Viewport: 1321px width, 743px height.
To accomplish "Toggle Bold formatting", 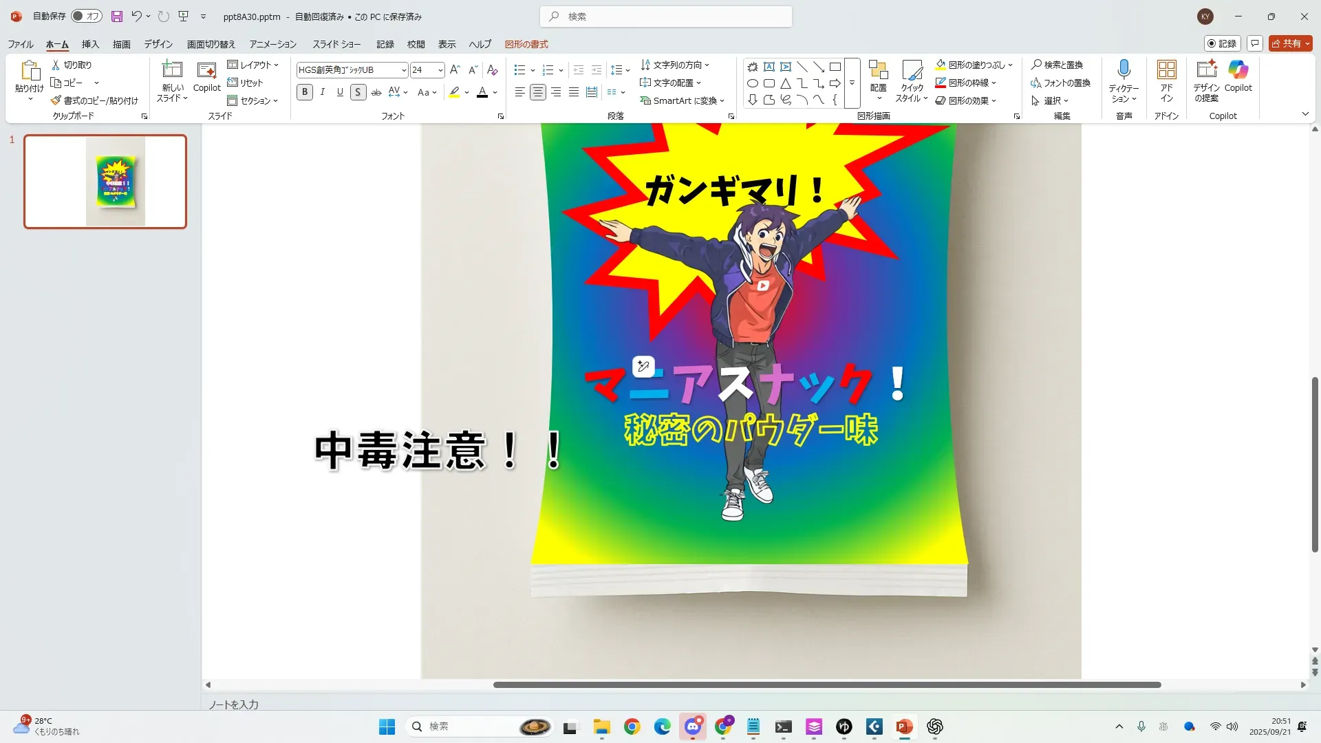I will coord(305,92).
